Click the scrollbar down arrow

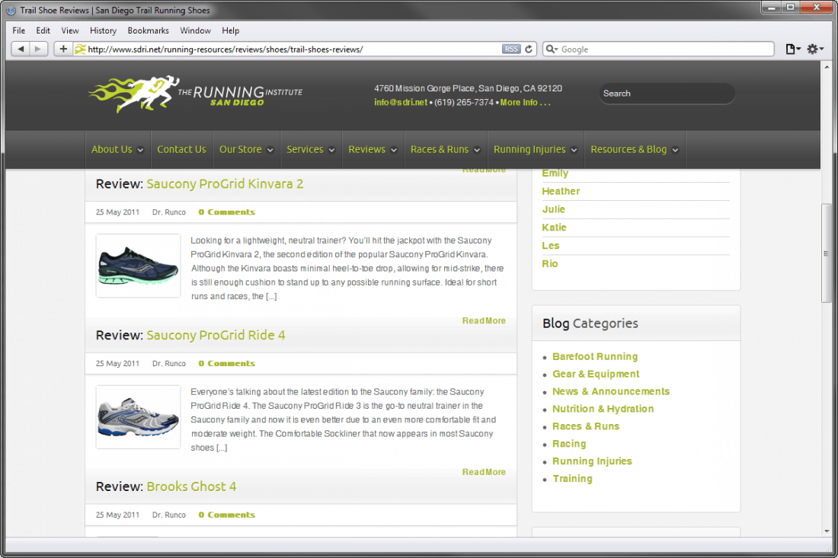tap(827, 531)
